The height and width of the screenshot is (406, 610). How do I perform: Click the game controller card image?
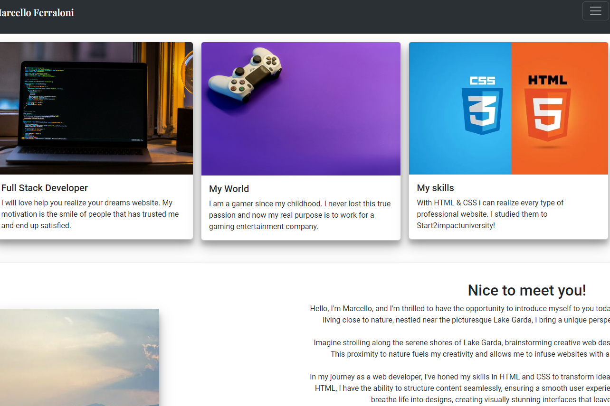pos(301,109)
